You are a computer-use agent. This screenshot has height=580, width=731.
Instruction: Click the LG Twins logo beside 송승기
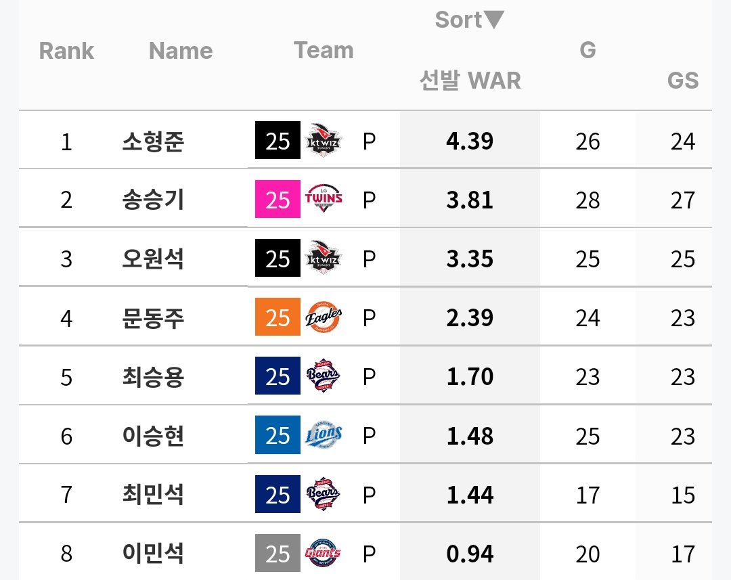click(x=323, y=199)
